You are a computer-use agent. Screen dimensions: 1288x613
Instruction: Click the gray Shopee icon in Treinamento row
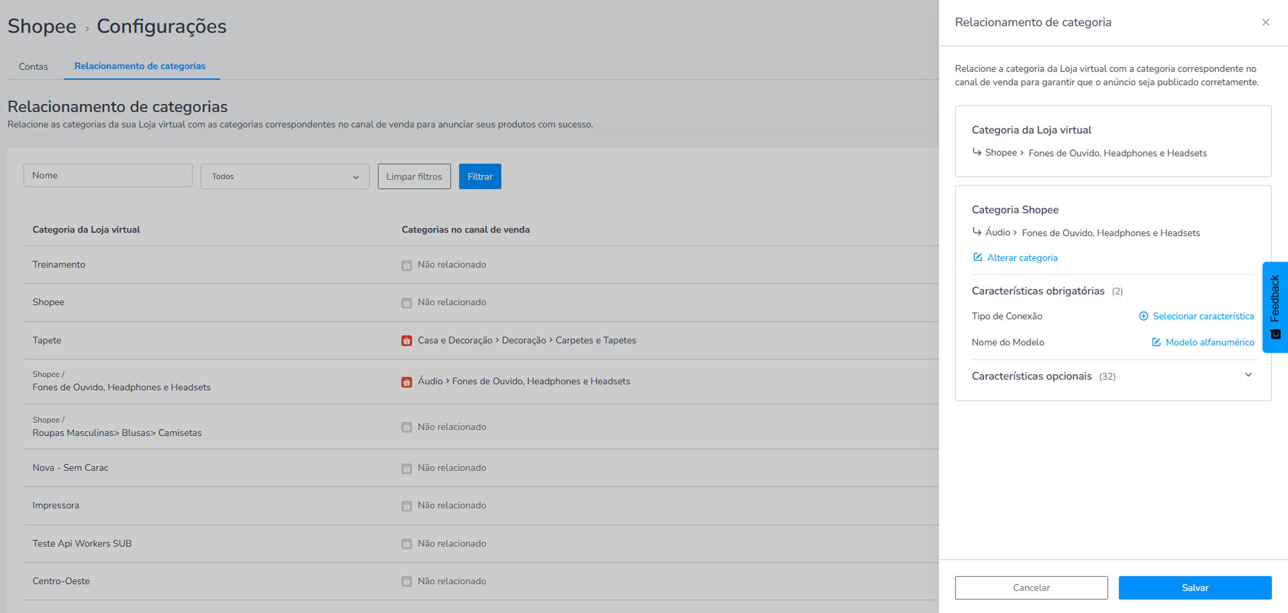pyautogui.click(x=407, y=265)
